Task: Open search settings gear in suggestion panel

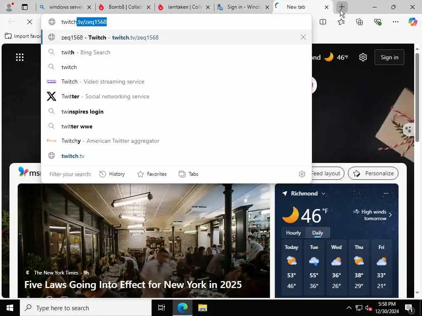Action: pyautogui.click(x=302, y=174)
